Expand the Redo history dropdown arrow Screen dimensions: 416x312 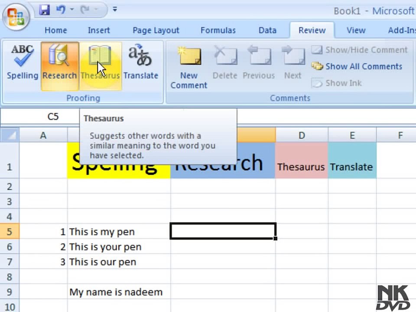(96, 10)
